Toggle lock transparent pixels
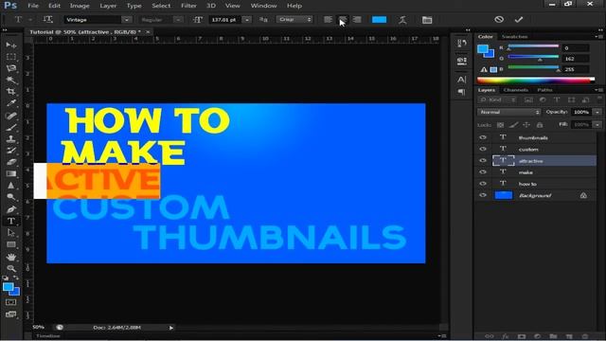This screenshot has width=606, height=341. [500, 125]
